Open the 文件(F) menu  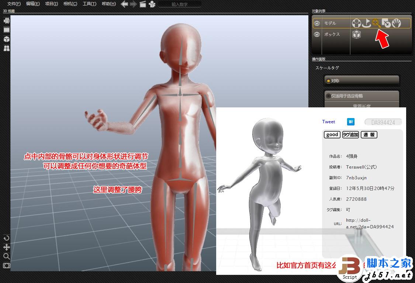click(x=14, y=4)
